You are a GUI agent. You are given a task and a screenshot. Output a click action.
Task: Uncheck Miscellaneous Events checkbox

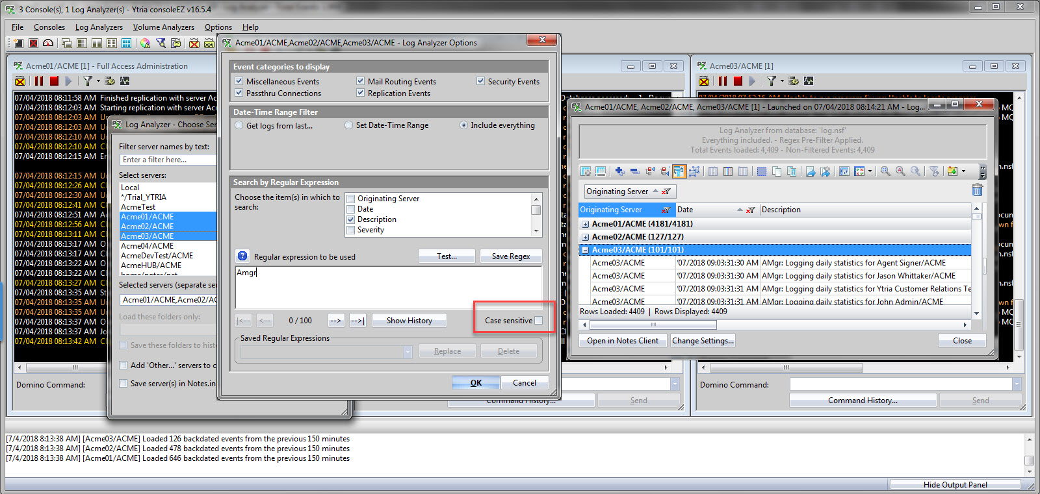coord(239,81)
